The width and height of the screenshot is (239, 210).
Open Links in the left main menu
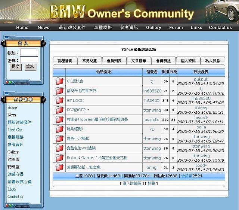[x=12, y=189]
